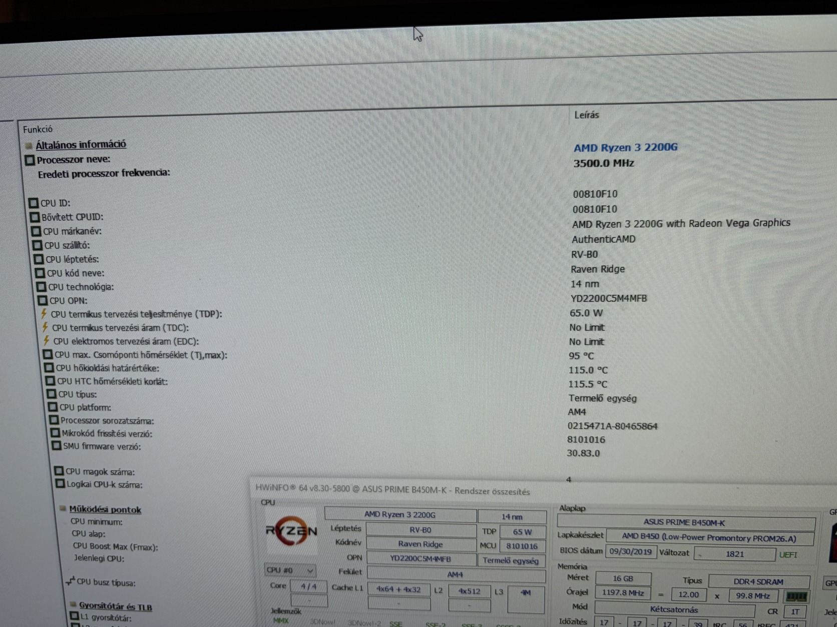The width and height of the screenshot is (837, 627).
Task: Select the Jelenlegi CPU label
Action: 99,558
